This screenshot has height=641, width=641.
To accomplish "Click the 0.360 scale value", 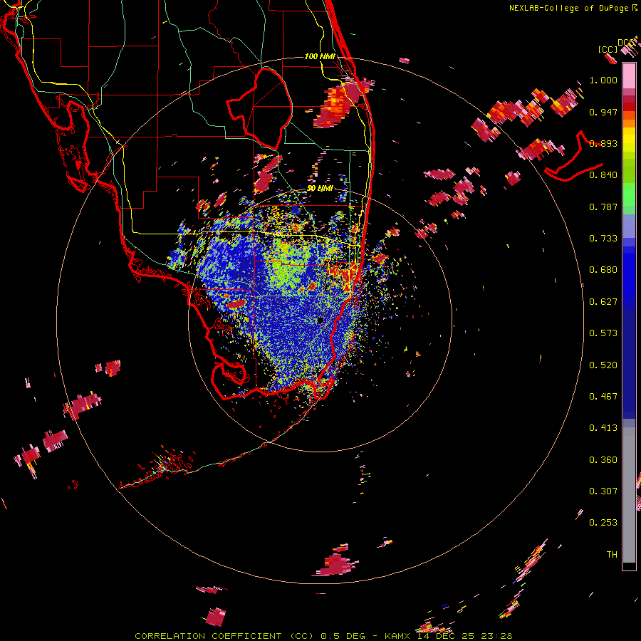I will (x=603, y=460).
